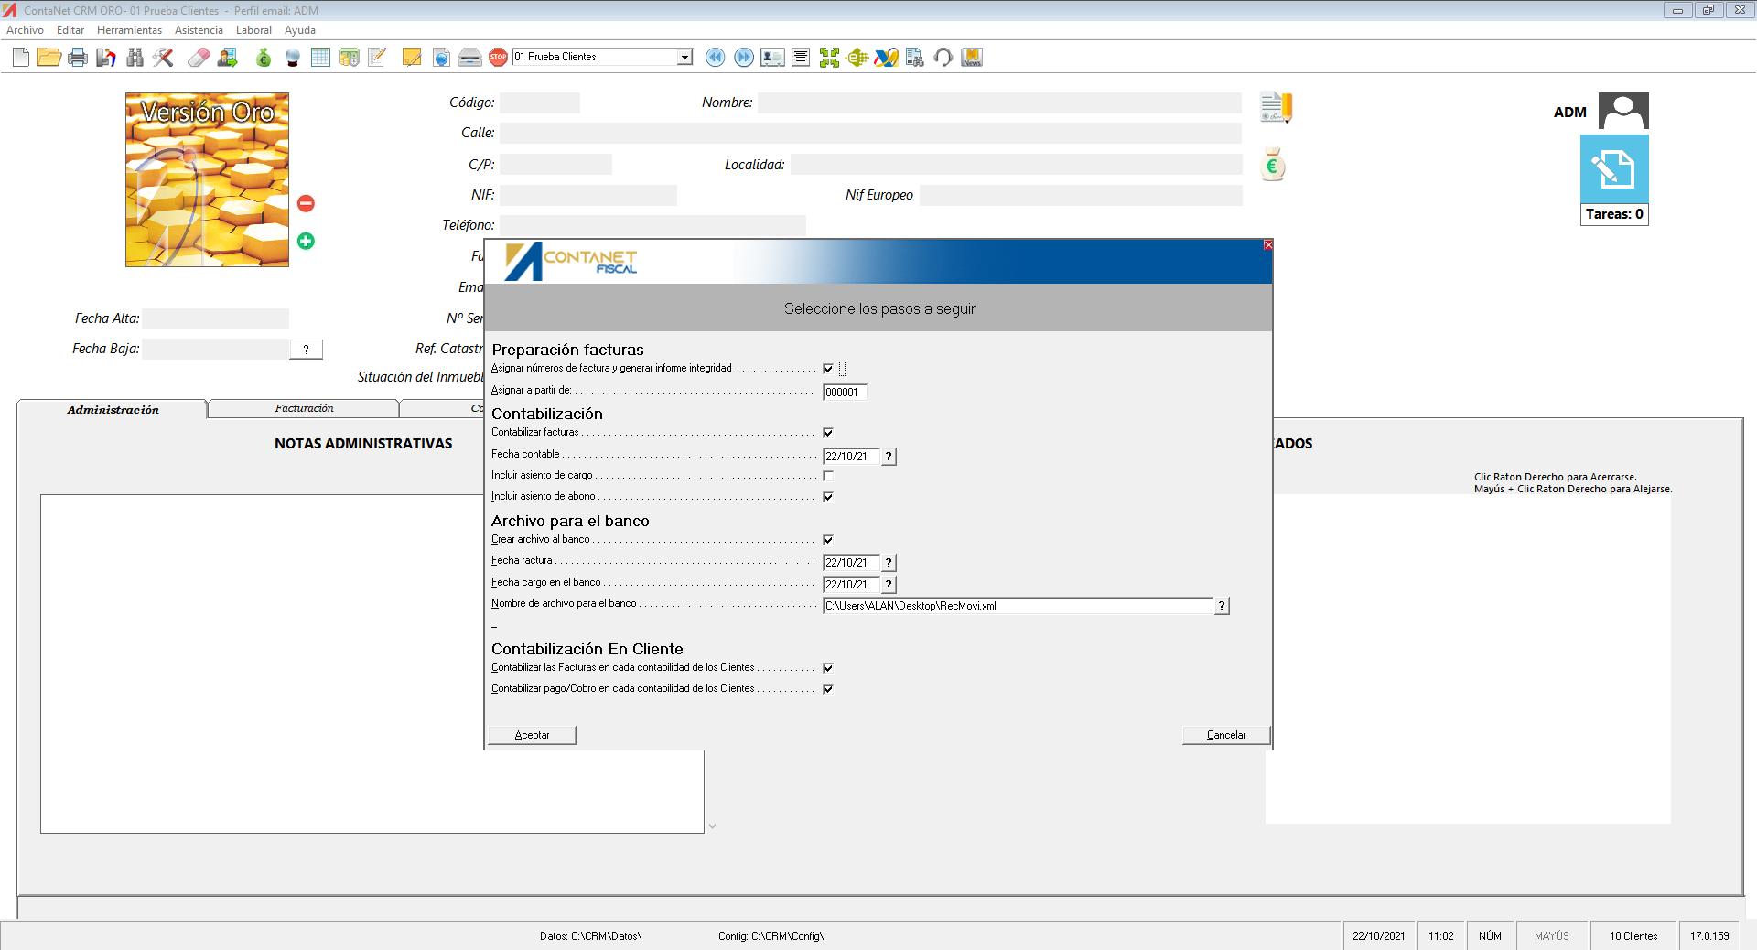This screenshot has height=950, width=1757.
Task: Go to previous client with rewind arrow
Action: click(x=716, y=58)
